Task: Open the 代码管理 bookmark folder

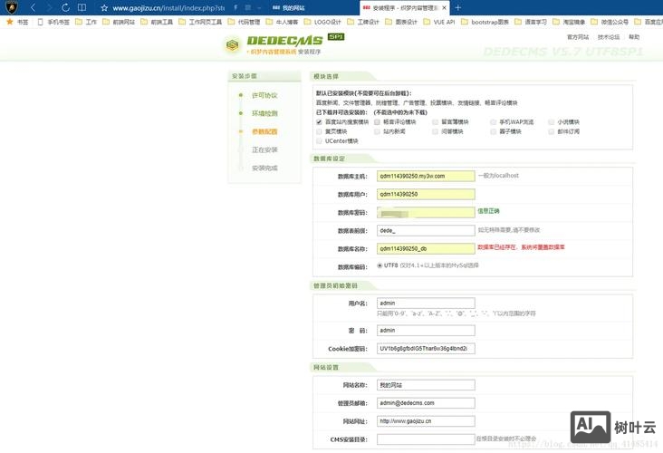Action: click(244, 22)
